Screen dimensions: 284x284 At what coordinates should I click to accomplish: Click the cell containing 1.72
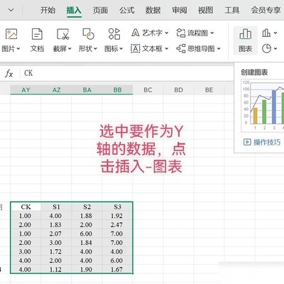(56, 251)
